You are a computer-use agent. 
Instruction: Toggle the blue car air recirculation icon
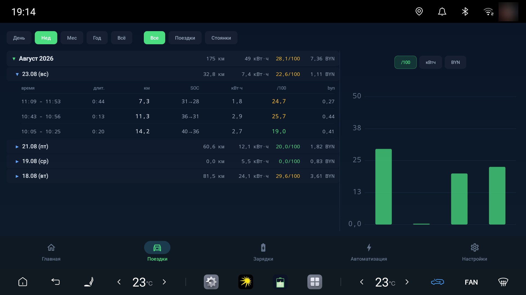click(438, 282)
